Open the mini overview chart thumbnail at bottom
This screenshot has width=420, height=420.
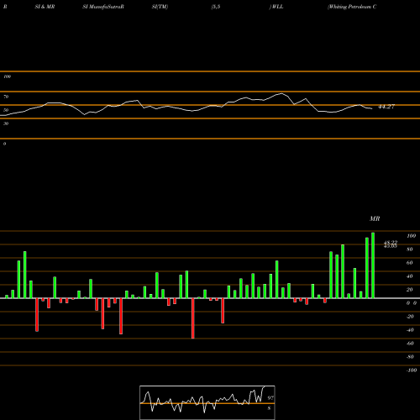pos(207,402)
